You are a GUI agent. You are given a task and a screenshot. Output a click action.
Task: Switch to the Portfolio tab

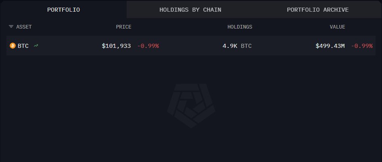pyautogui.click(x=63, y=9)
